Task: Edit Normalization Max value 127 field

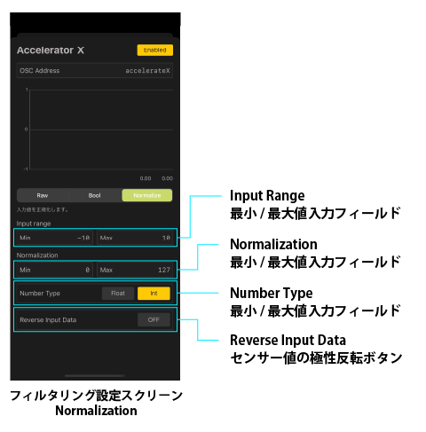Action: click(x=135, y=270)
